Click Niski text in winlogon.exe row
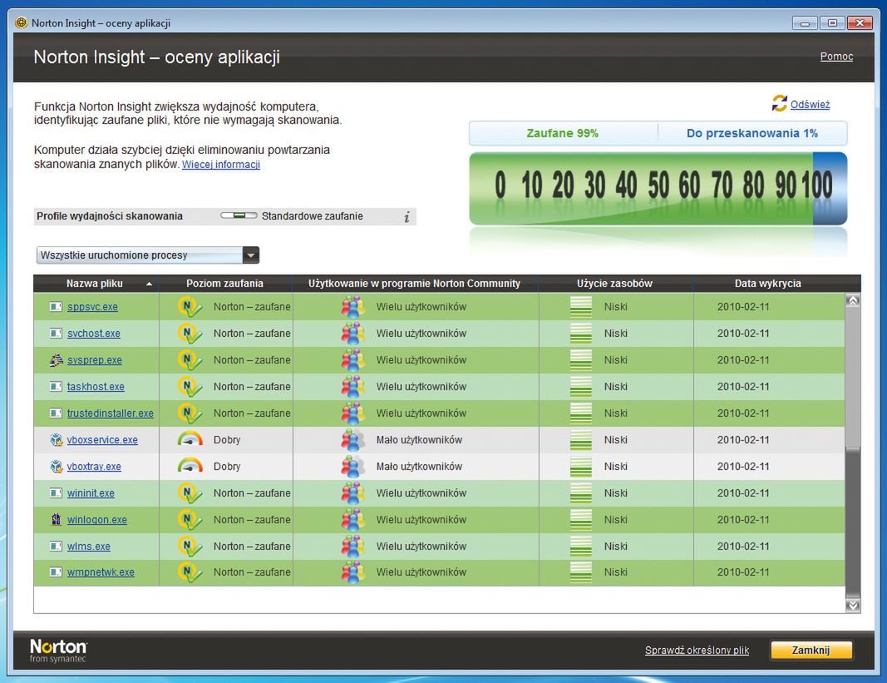The height and width of the screenshot is (683, 887). 615,520
